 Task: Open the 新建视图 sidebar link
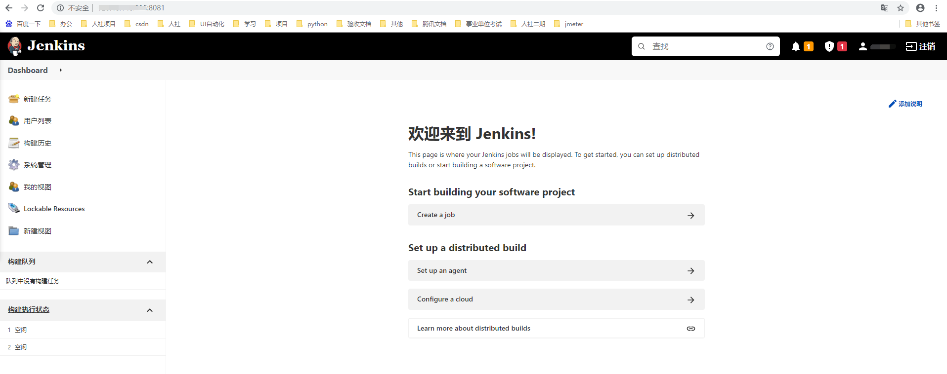click(x=38, y=231)
